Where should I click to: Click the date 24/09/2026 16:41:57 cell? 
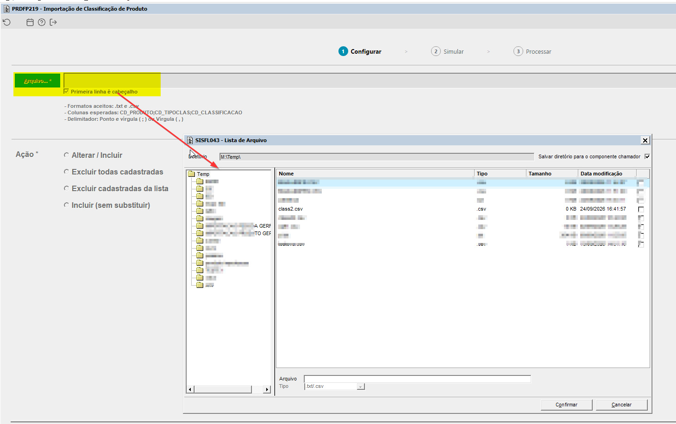click(x=603, y=209)
